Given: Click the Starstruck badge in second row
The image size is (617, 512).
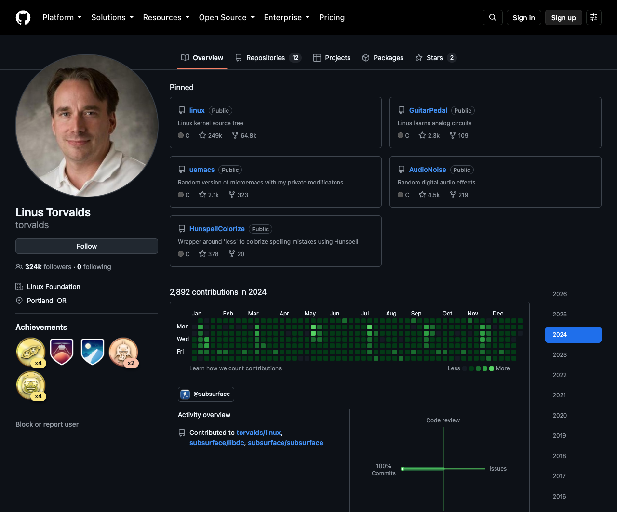Looking at the screenshot, I should (31, 385).
